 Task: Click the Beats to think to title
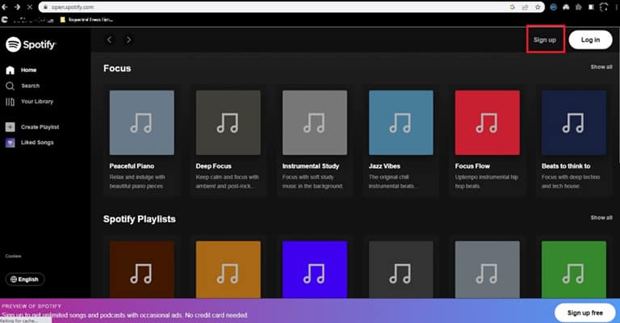tap(566, 166)
